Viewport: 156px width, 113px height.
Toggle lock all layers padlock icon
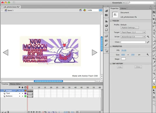pyautogui.click(x=22, y=87)
